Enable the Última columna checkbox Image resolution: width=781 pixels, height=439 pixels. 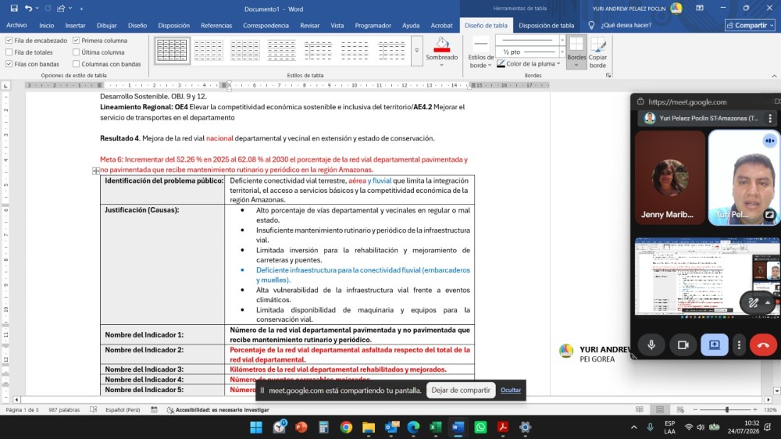[x=77, y=52]
